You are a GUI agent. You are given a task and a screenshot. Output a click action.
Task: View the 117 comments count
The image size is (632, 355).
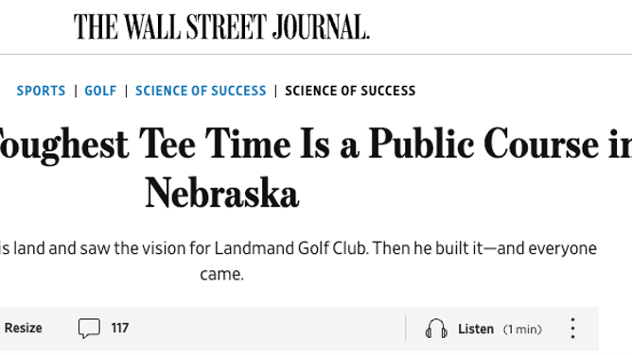coord(120,328)
